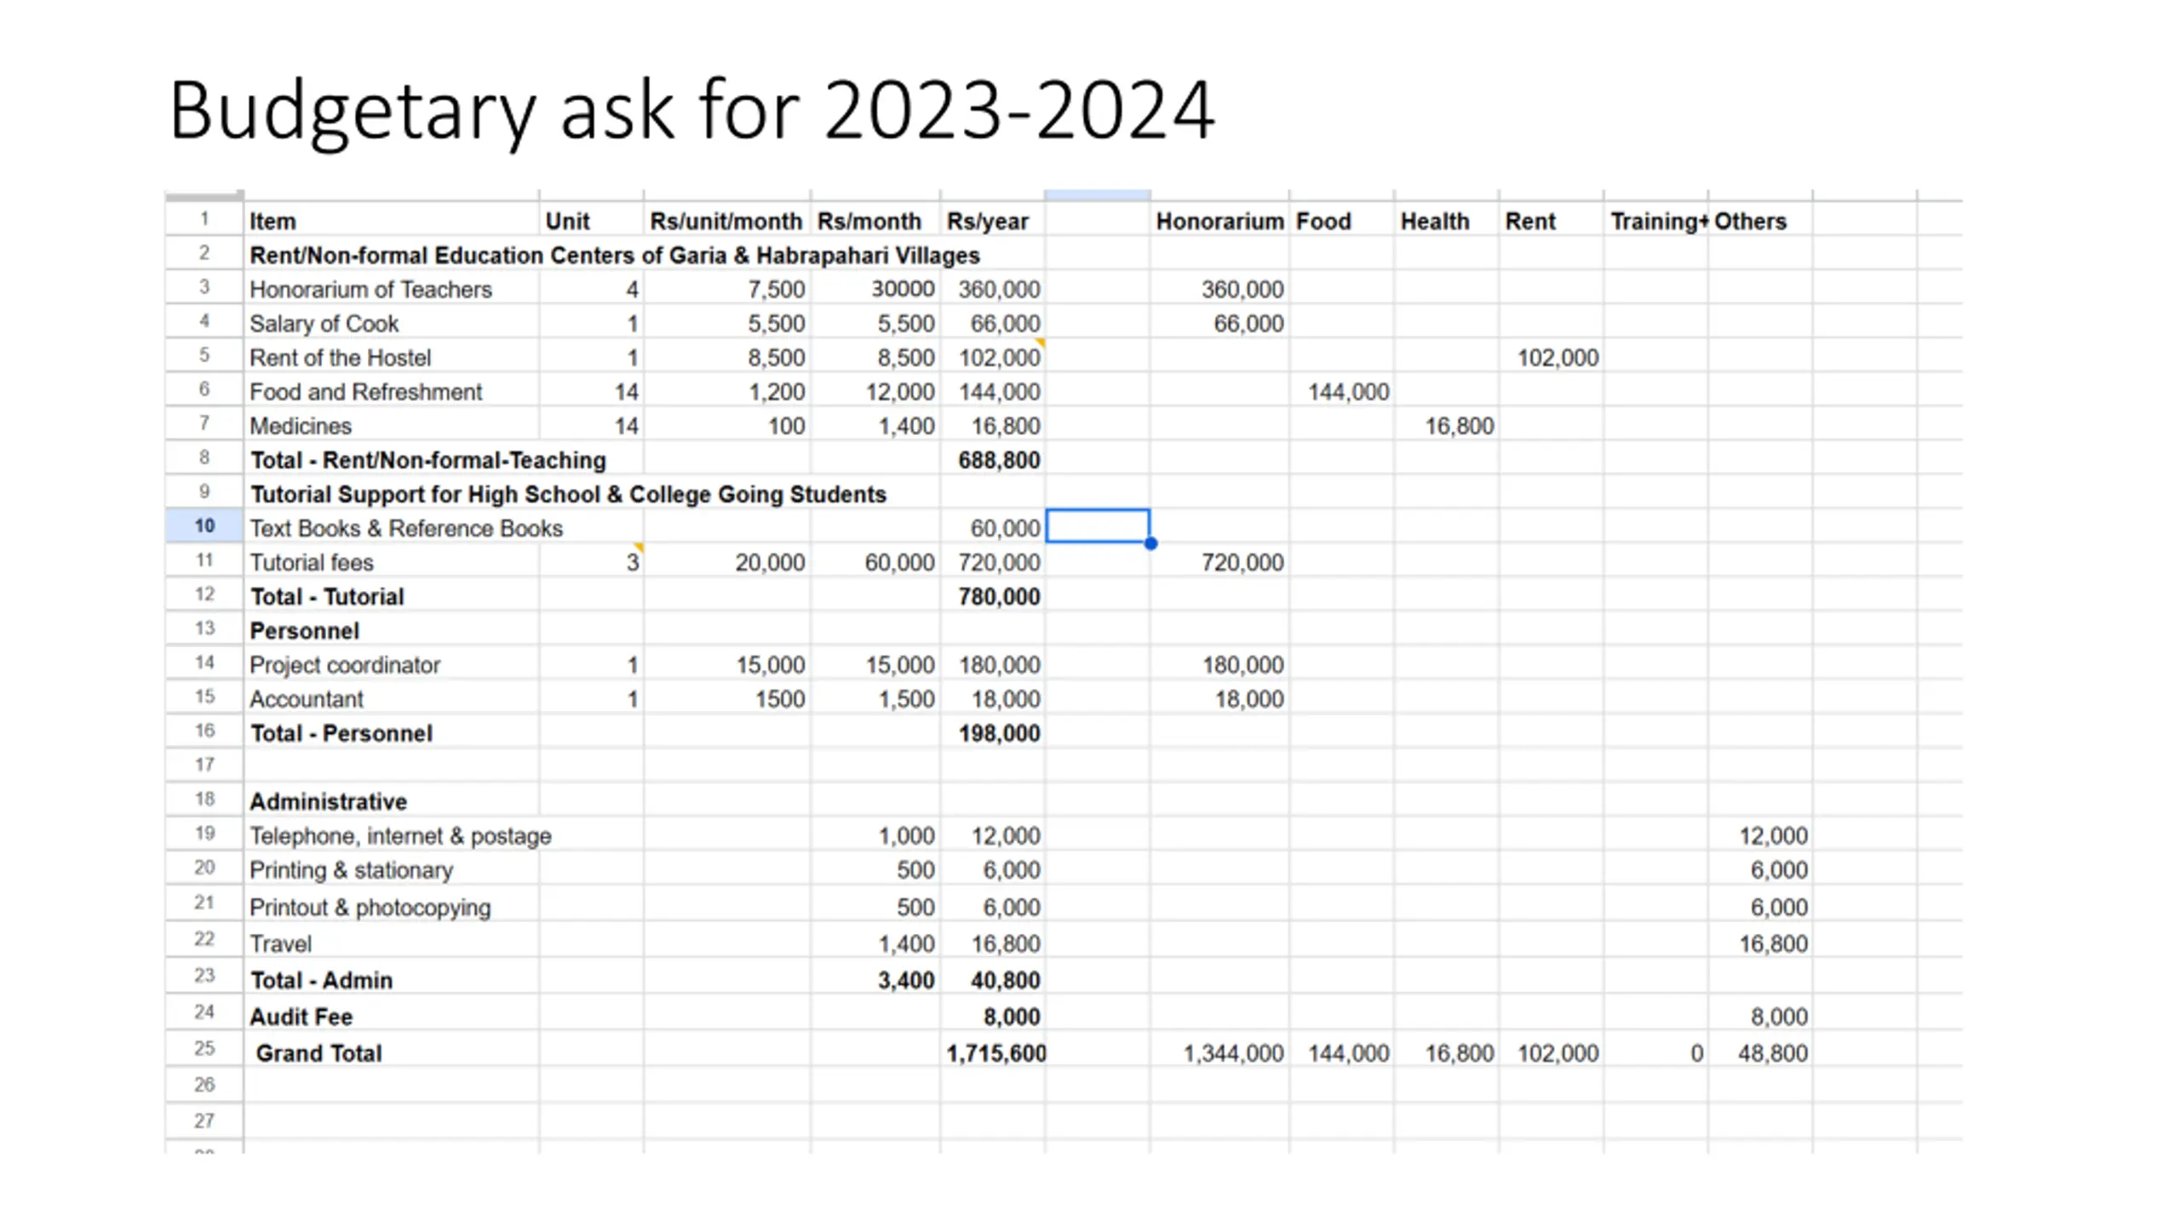This screenshot has height=1226, width=2180.
Task: Select the 720,000 cell under Honorarium
Action: pos(1219,562)
